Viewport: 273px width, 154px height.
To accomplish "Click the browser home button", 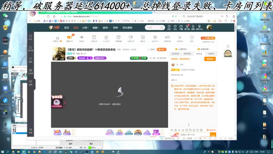I will [x=54, y=16].
